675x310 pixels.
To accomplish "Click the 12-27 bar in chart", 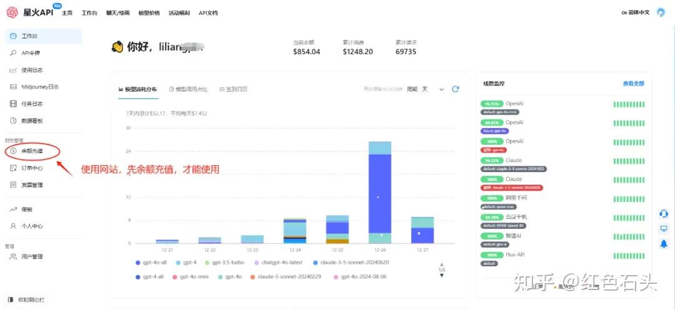I will 422,230.
